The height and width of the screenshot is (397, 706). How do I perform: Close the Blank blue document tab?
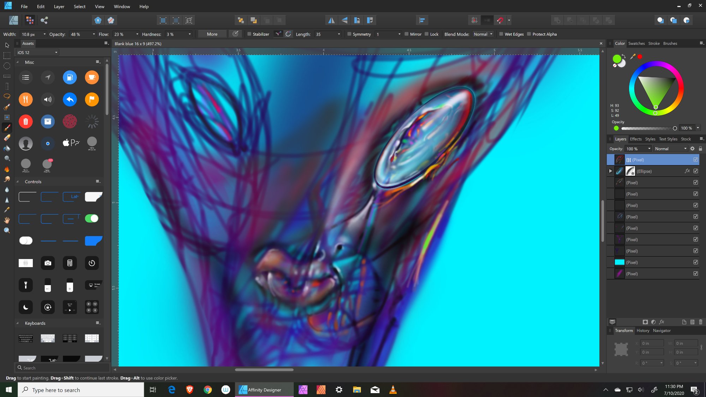point(601,43)
